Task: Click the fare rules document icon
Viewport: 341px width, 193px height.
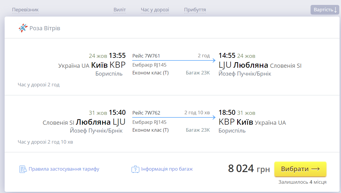Action: 23,169
